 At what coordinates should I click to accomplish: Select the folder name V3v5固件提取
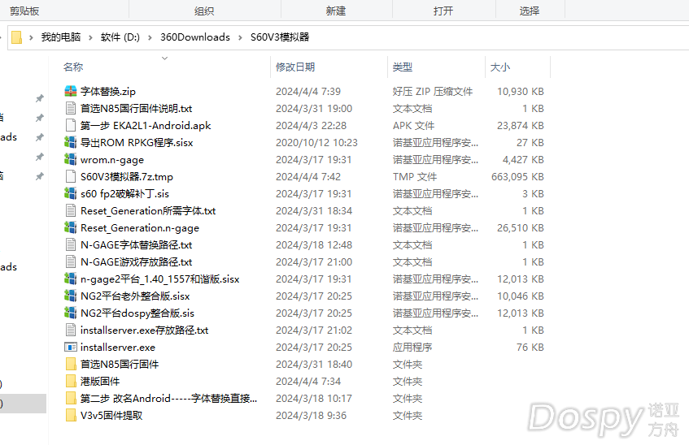(x=111, y=416)
